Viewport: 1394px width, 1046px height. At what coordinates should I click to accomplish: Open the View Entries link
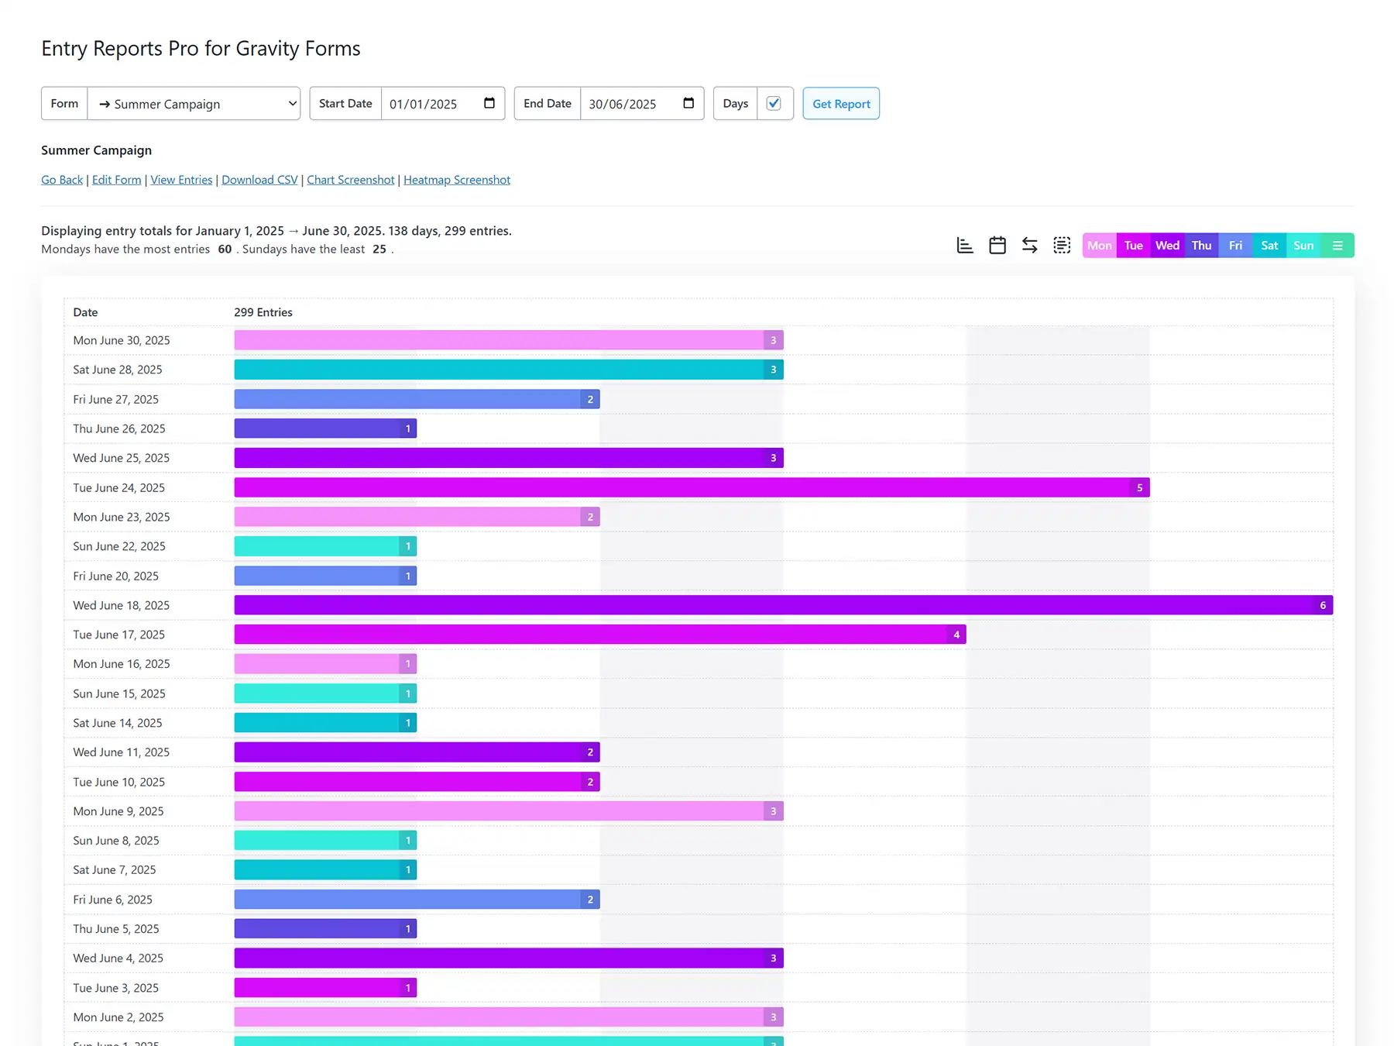coord(180,179)
